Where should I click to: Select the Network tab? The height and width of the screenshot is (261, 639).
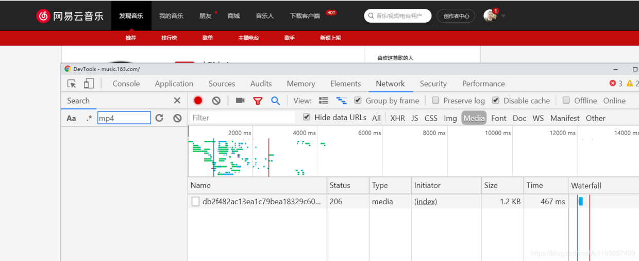(x=390, y=84)
